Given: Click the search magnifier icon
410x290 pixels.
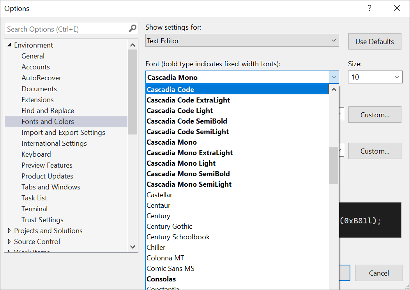Looking at the screenshot, I should point(132,28).
